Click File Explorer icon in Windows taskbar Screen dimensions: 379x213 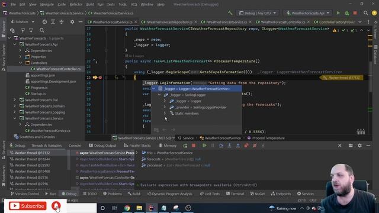(139, 208)
